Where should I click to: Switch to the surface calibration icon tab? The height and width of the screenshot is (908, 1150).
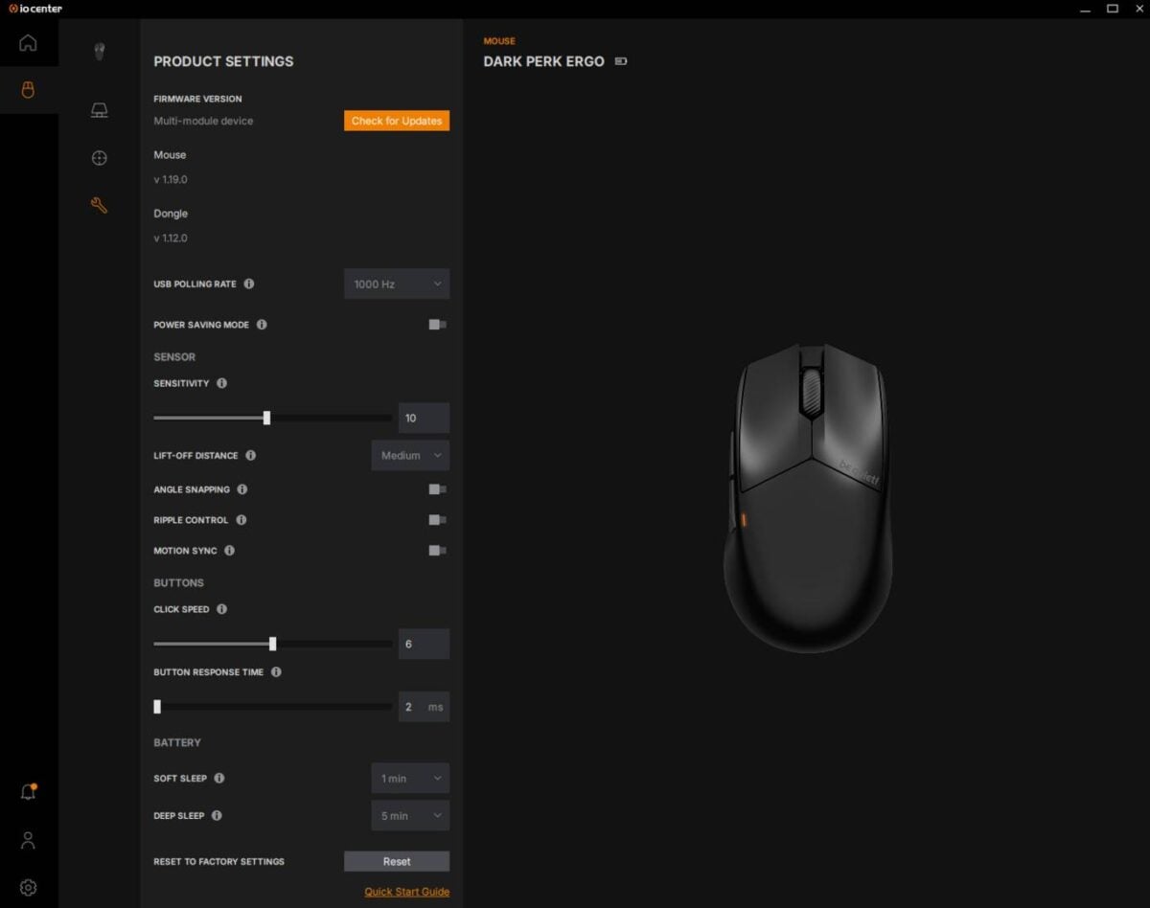[100, 110]
